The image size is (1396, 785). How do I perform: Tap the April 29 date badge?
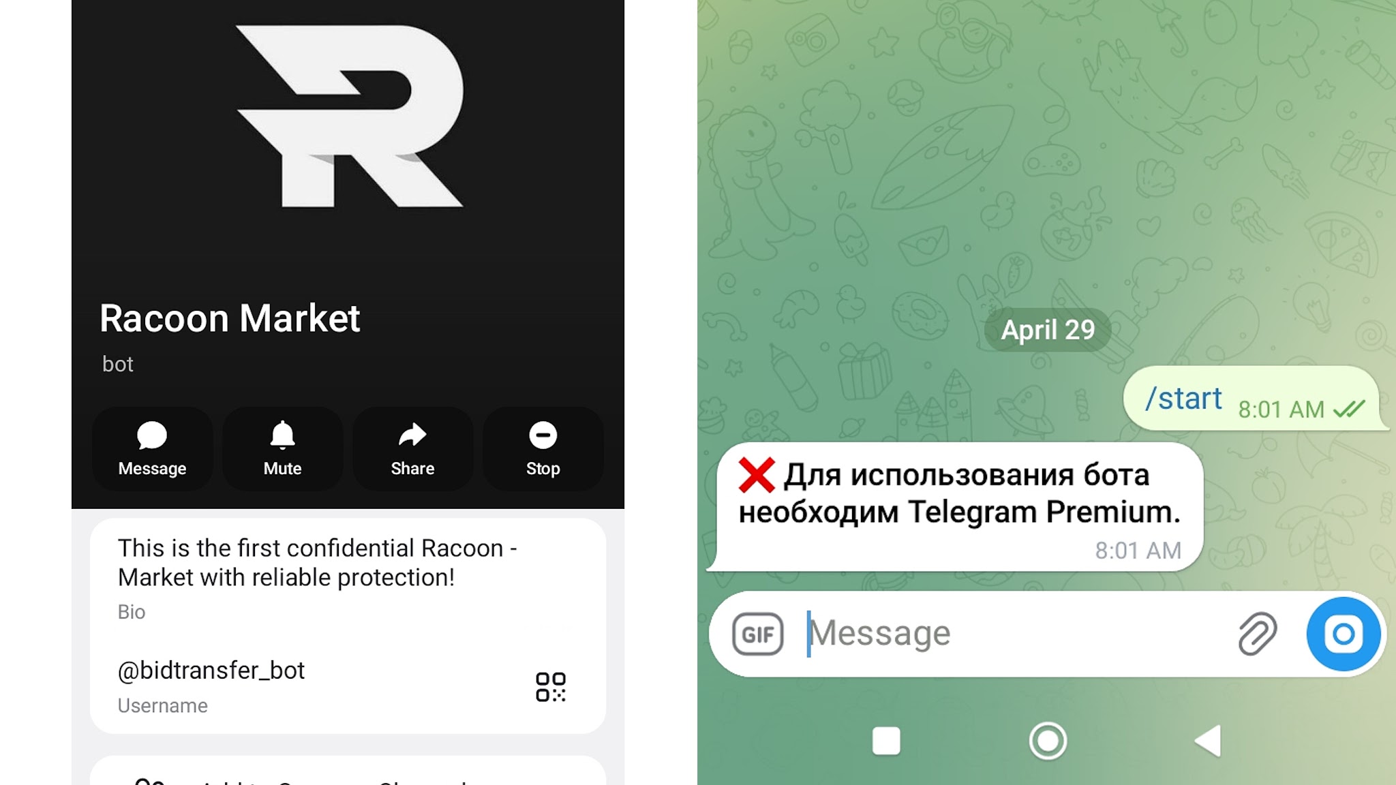1048,330
